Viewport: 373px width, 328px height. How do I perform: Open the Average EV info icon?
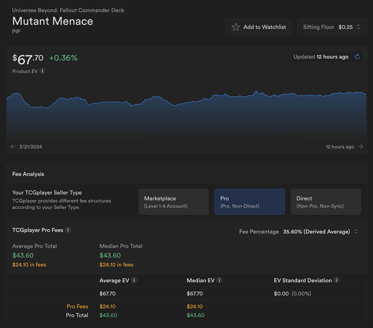(x=134, y=280)
